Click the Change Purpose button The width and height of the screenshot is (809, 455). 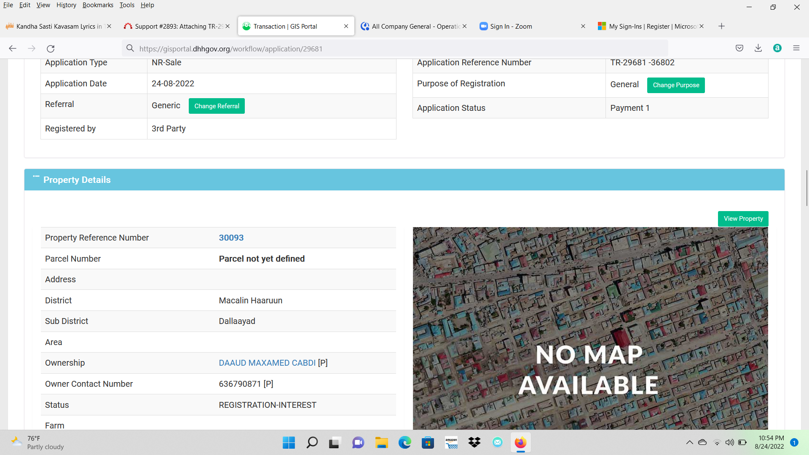676,85
